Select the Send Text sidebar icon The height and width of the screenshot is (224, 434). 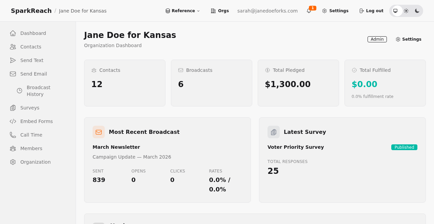click(x=12, y=60)
